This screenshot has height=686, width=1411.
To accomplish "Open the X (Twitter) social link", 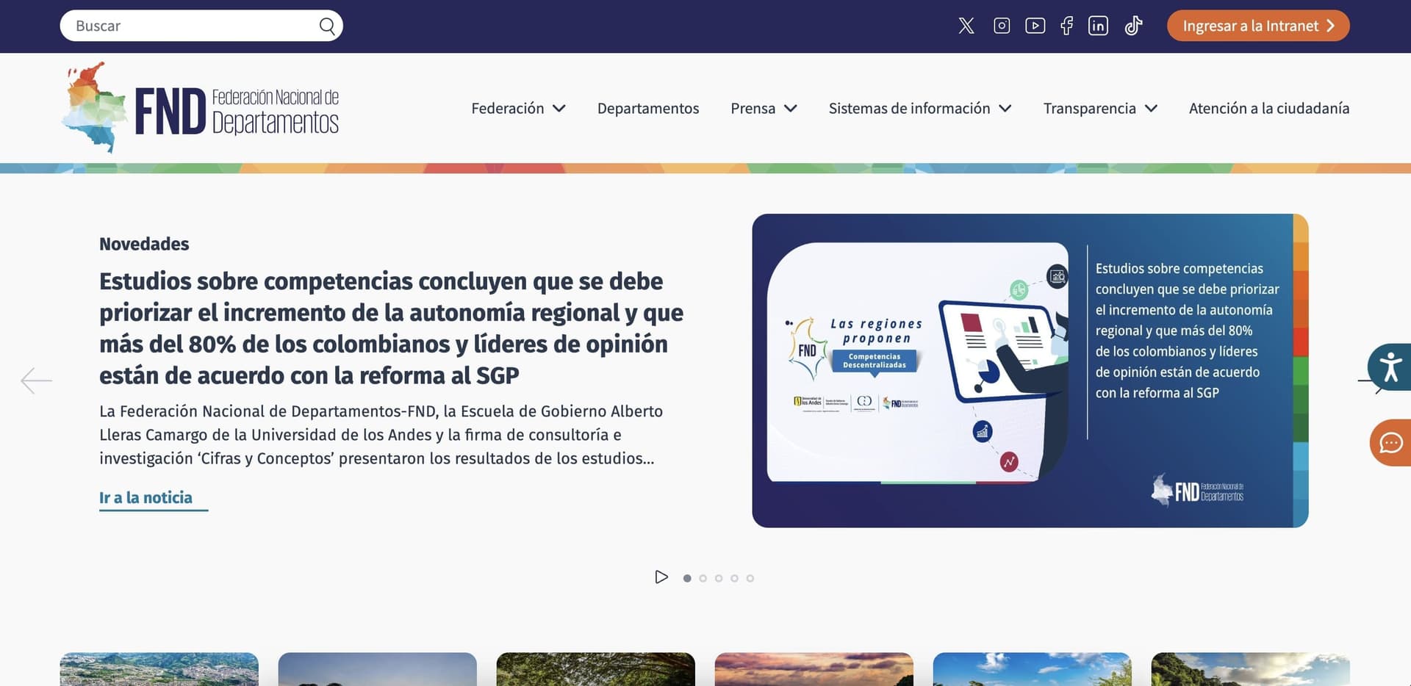I will click(x=966, y=26).
